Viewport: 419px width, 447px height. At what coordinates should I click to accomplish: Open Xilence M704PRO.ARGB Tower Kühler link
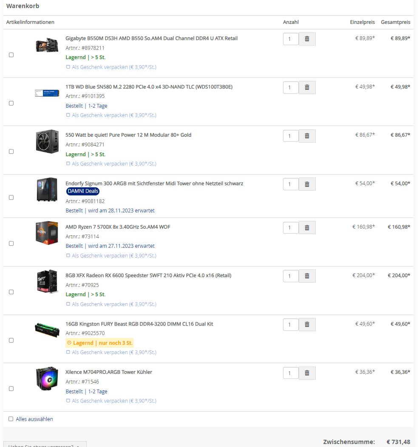109,372
